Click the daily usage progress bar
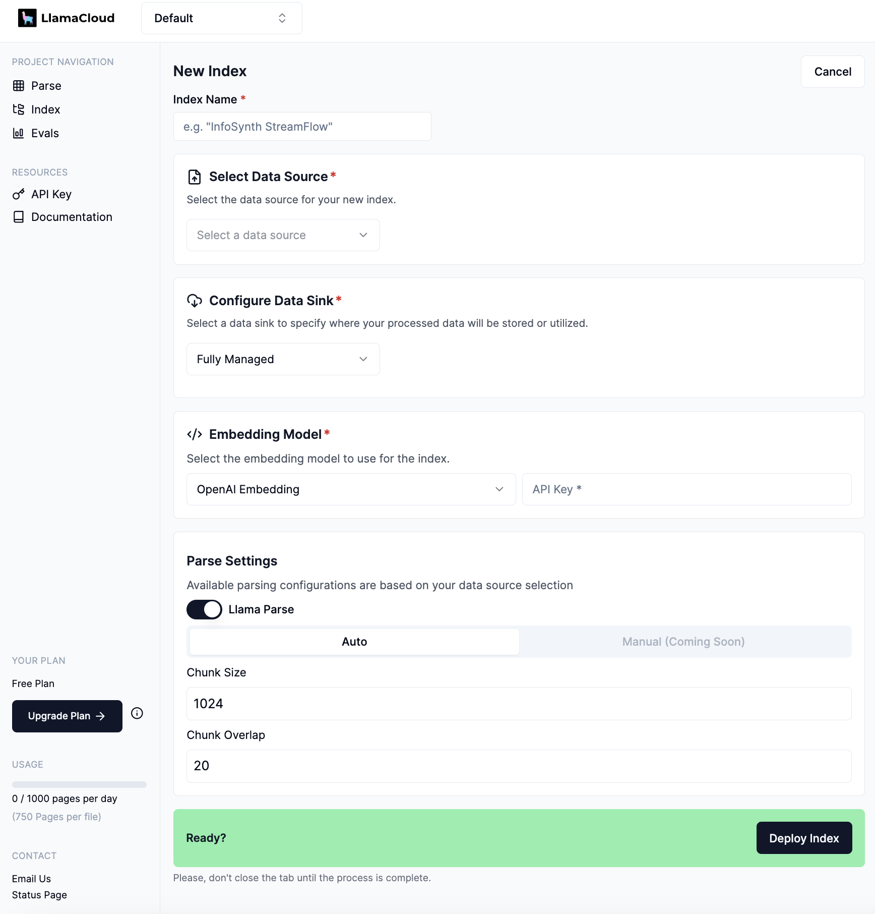875x914 pixels. tap(79, 784)
